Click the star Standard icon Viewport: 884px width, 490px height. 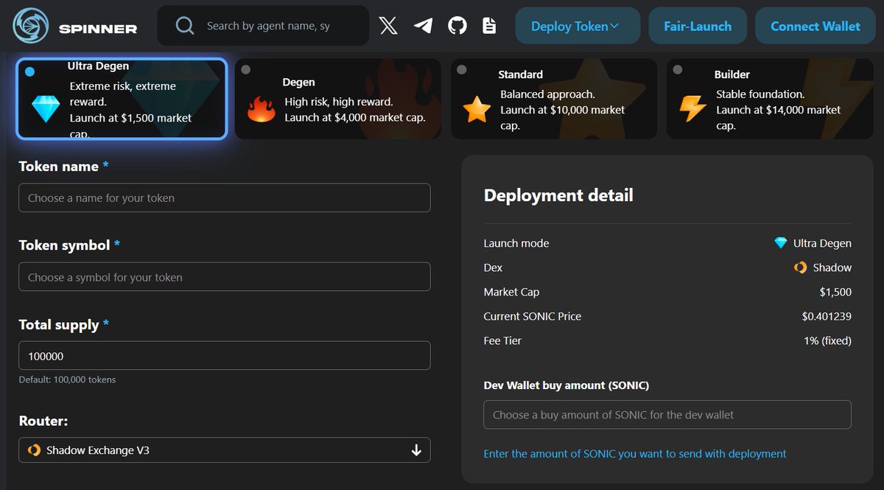(x=477, y=110)
